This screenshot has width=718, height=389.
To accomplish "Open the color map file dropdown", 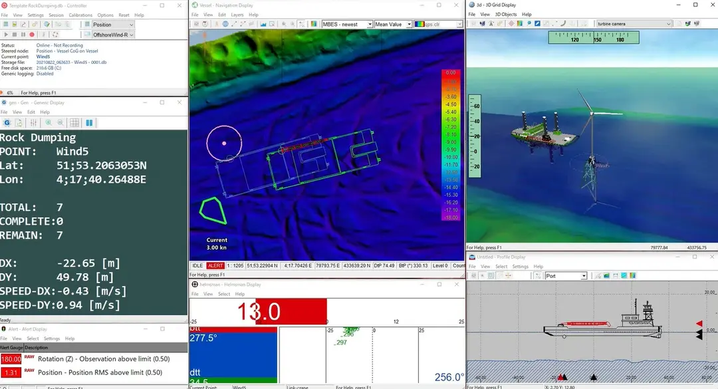I will coord(438,25).
